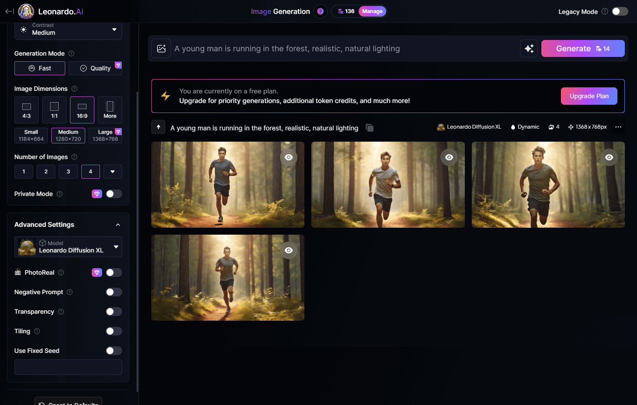Click the Legacy Mode help icon

[x=604, y=12]
